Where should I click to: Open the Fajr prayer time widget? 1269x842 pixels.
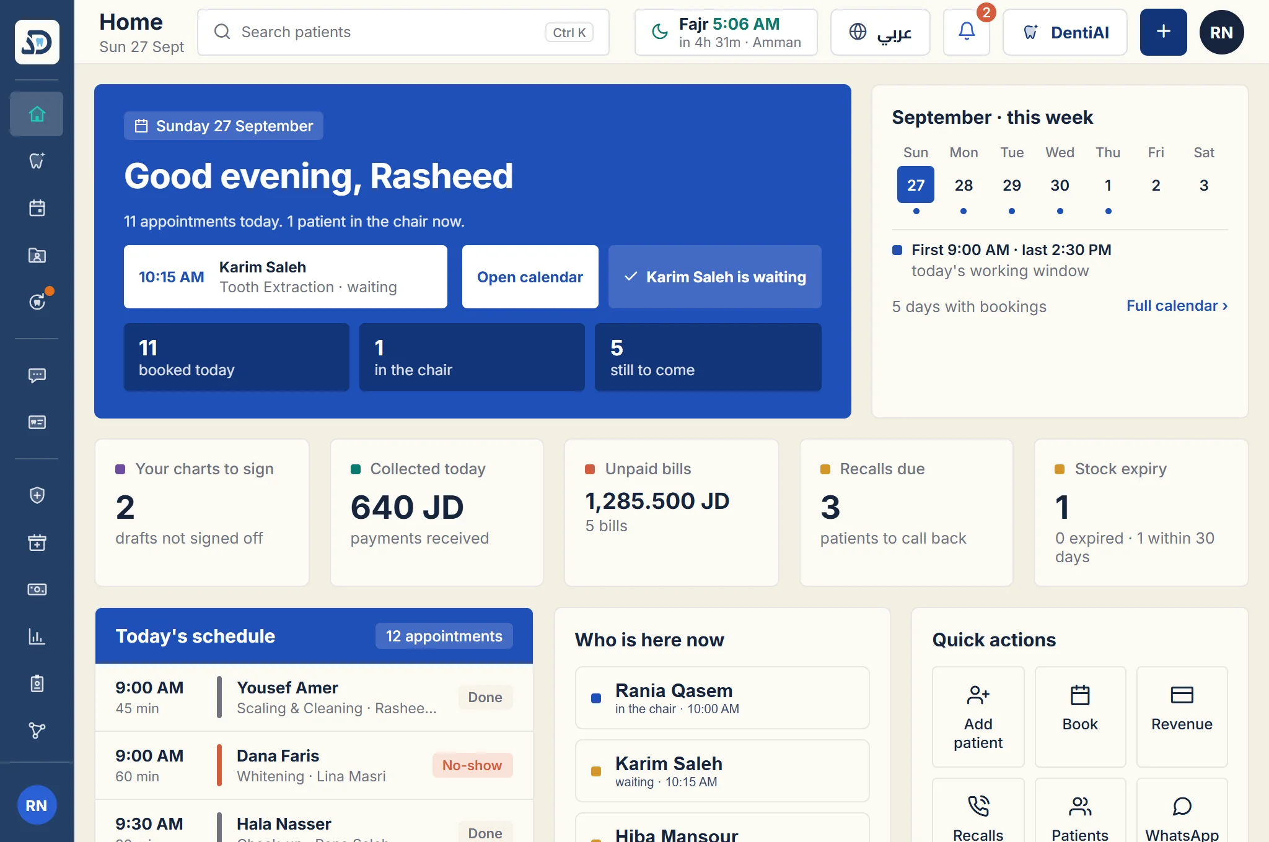pos(726,32)
